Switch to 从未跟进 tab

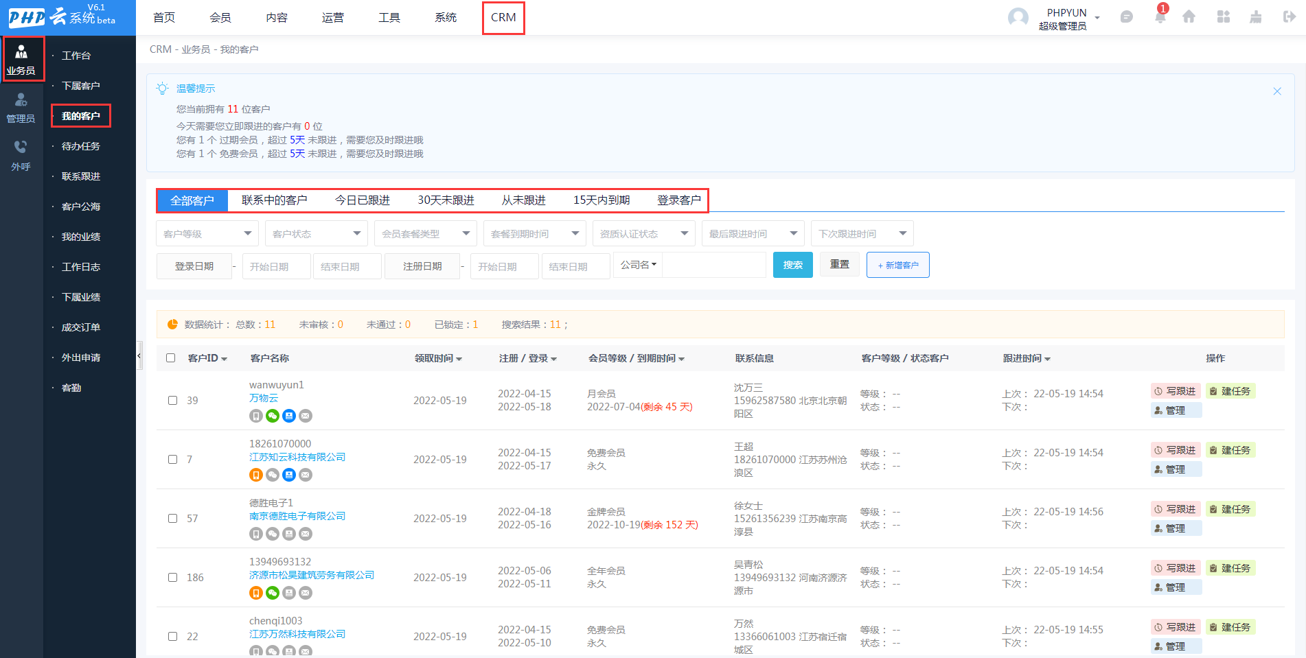[524, 200]
